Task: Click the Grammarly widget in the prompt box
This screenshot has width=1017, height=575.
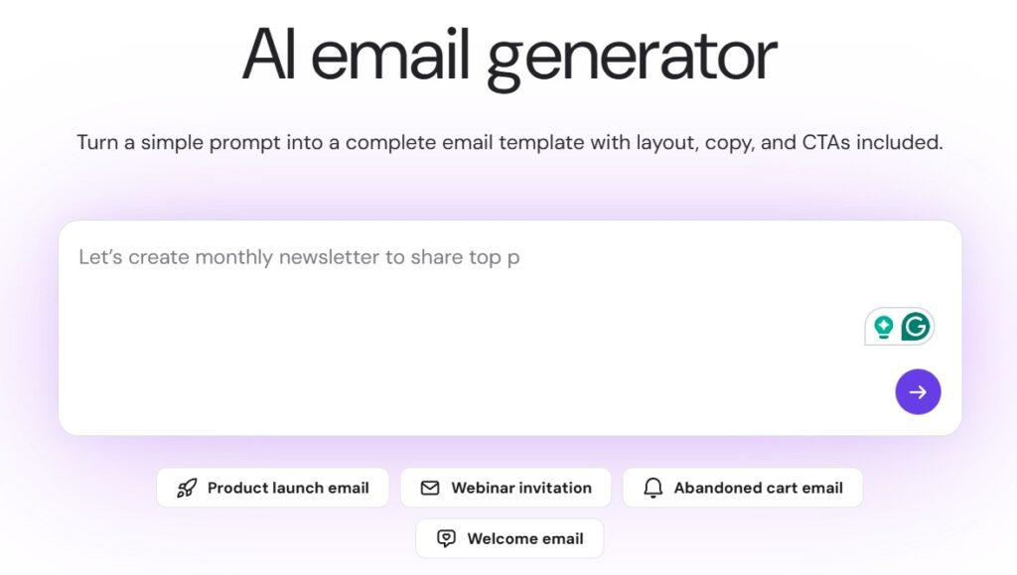Action: tap(899, 326)
